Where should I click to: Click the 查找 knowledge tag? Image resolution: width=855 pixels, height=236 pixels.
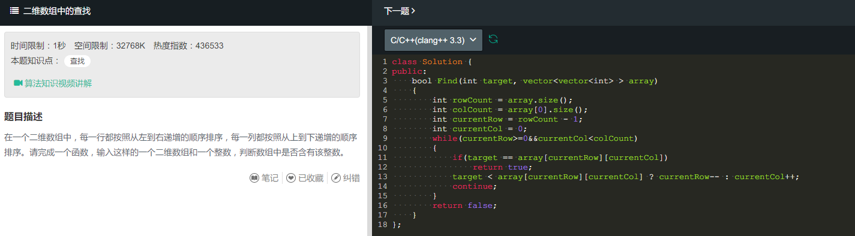coord(77,60)
